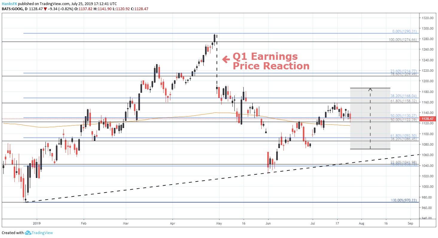
Task: Click 1000.00 on the price axis
Action: click(x=428, y=187)
